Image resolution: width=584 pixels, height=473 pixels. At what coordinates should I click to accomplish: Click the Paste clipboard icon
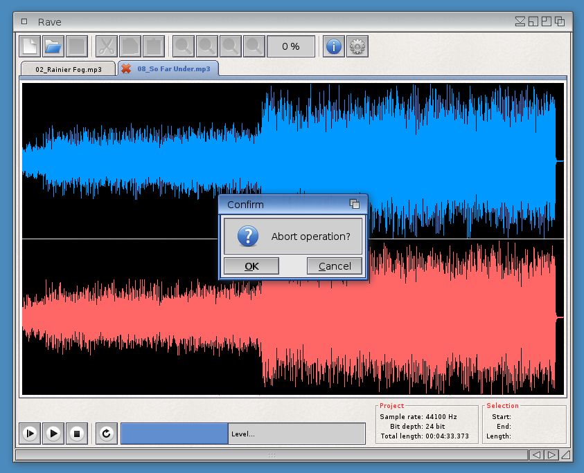[x=154, y=46]
